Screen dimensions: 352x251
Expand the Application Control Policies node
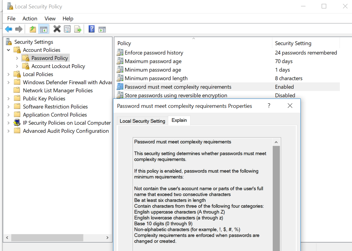8,114
